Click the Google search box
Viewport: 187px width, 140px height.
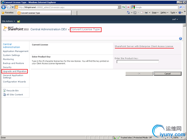pyautogui.click(x=156, y=7)
